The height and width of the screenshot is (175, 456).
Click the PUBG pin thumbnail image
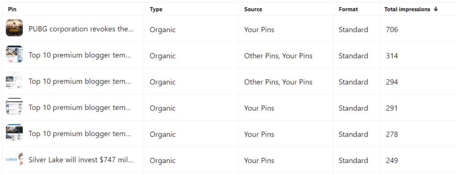(x=14, y=28)
